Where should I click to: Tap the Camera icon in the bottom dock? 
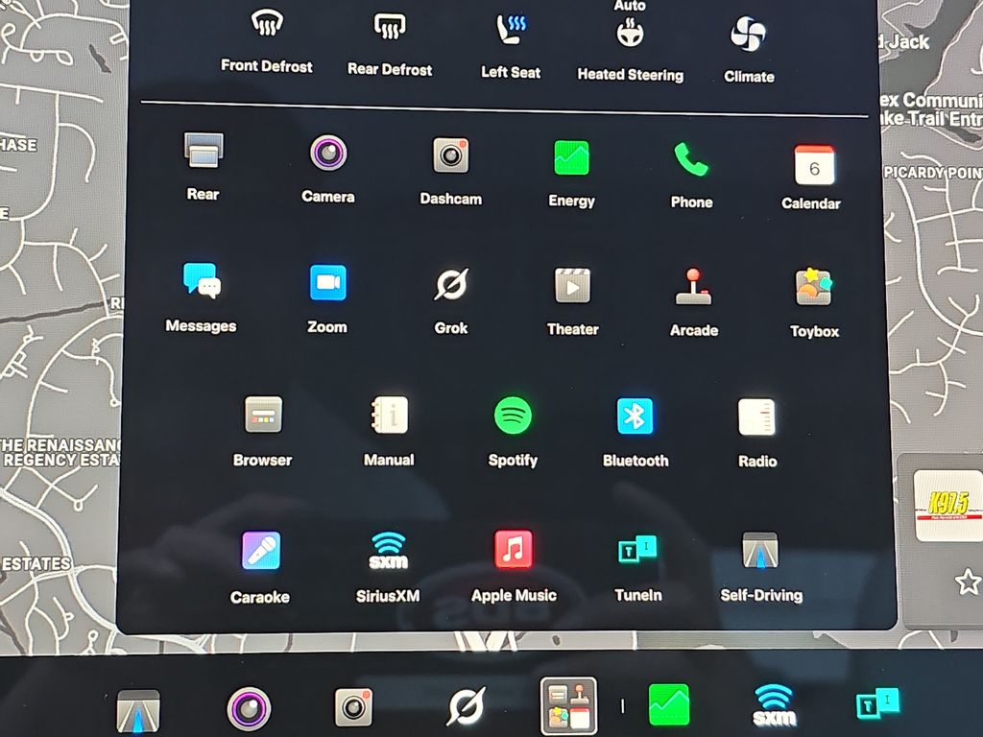pyautogui.click(x=249, y=709)
